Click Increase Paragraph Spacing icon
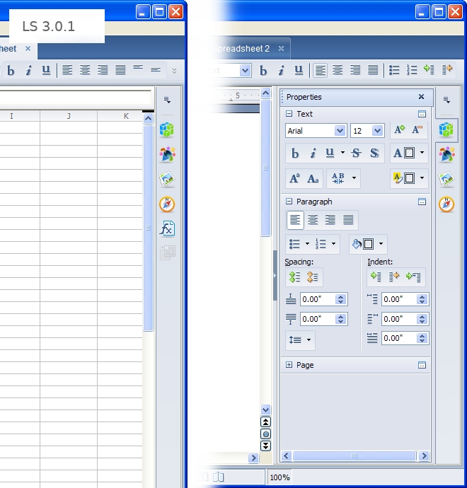The width and height of the screenshot is (467, 488). [294, 277]
